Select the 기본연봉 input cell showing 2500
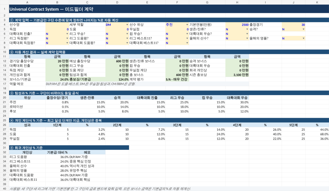329x191 pixels. [237, 25]
